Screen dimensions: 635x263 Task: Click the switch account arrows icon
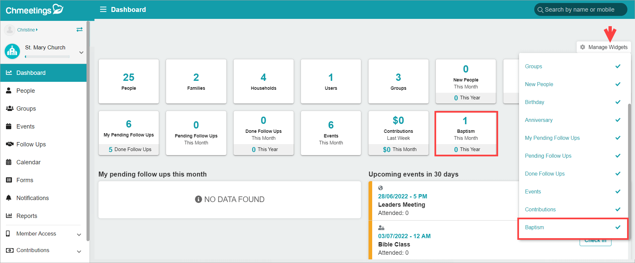80,29
